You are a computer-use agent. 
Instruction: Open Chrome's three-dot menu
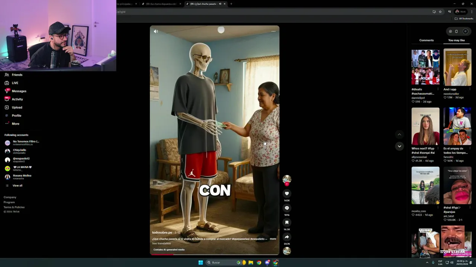(472, 11)
